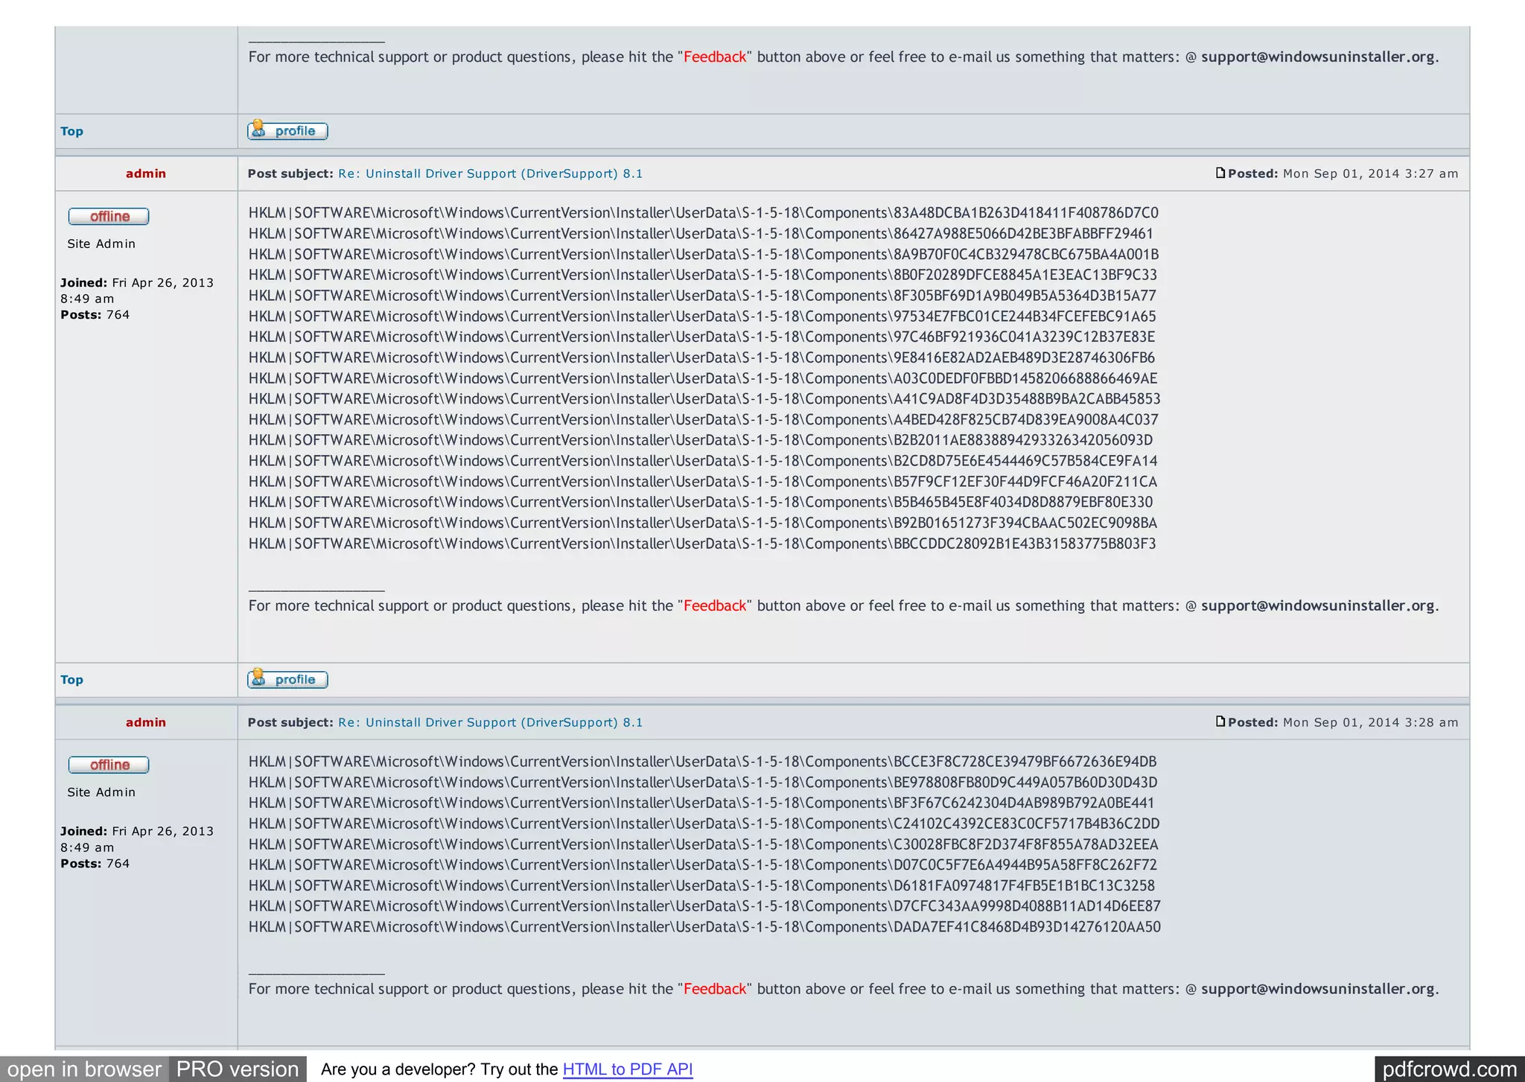Image resolution: width=1525 pixels, height=1082 pixels.
Task: Click the first Top link
Action: [71, 131]
